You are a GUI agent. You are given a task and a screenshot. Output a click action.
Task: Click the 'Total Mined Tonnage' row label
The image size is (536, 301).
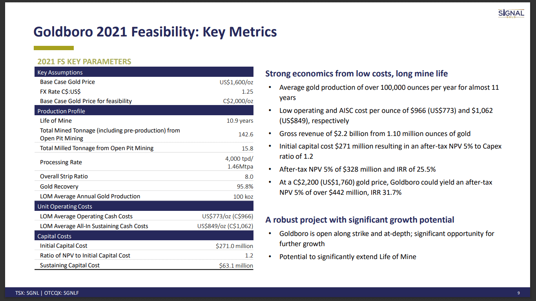click(x=110, y=134)
